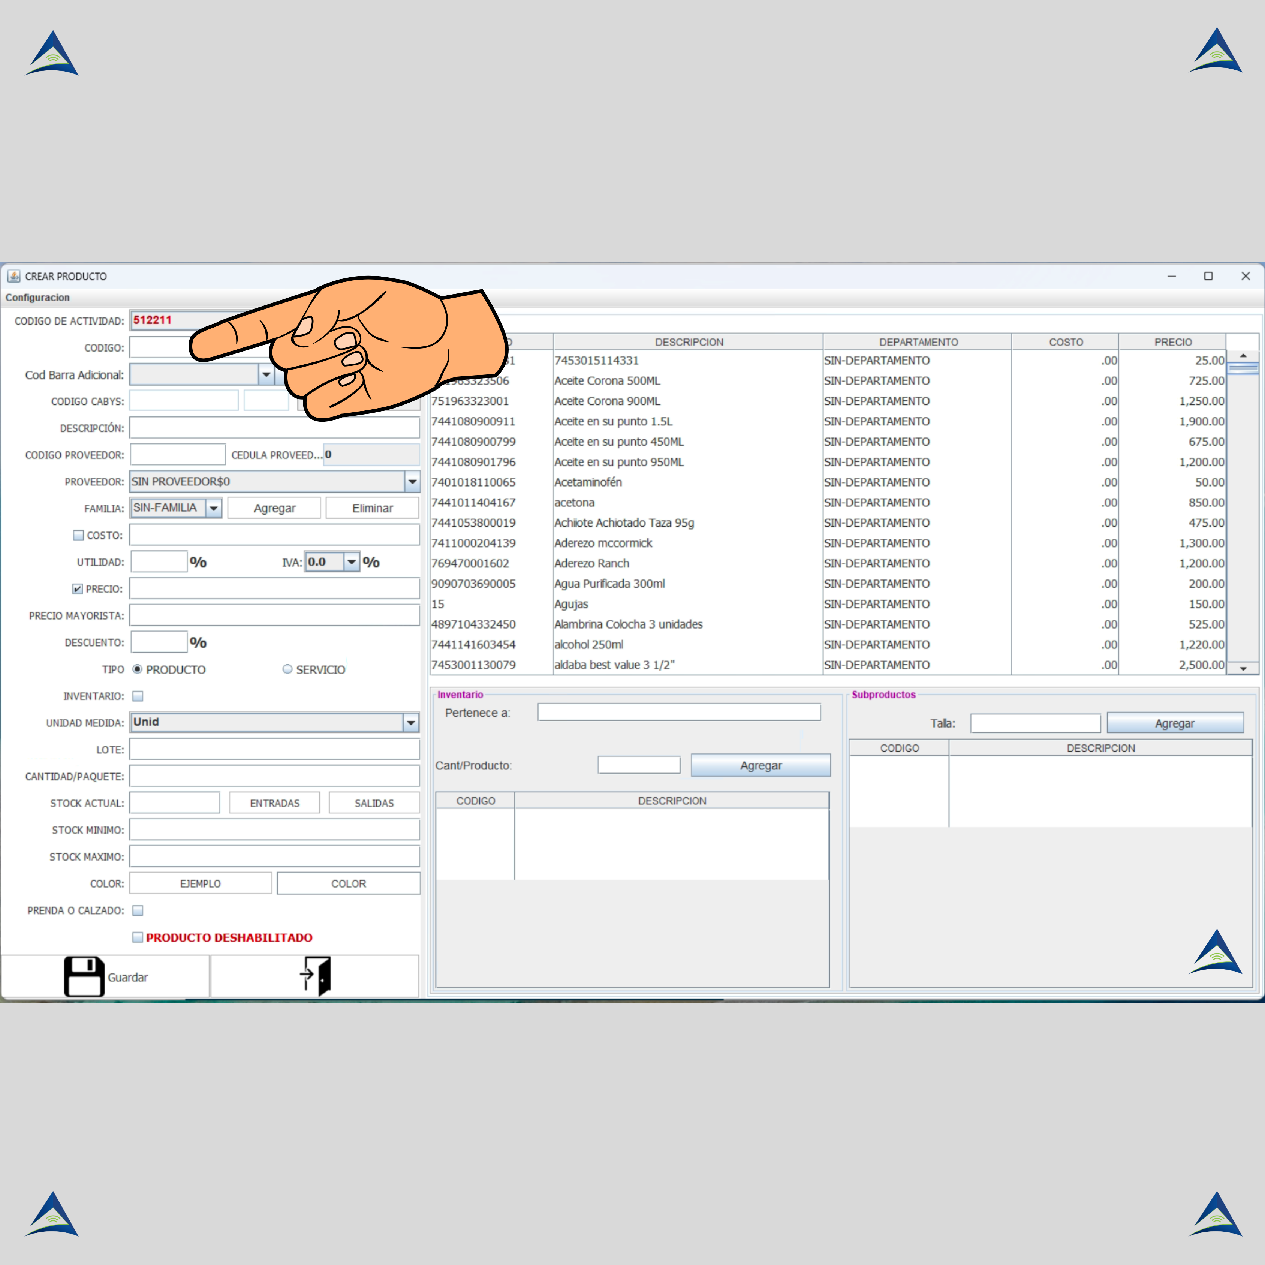
Task: Select the PRODUCTO radio button
Action: point(137,669)
